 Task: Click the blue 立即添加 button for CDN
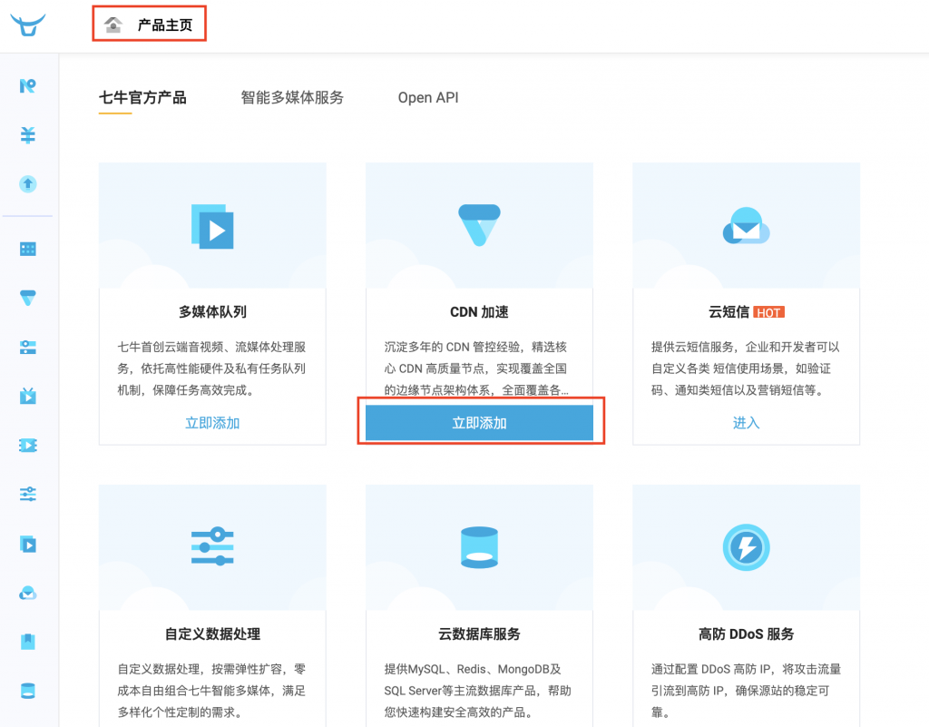click(x=479, y=423)
